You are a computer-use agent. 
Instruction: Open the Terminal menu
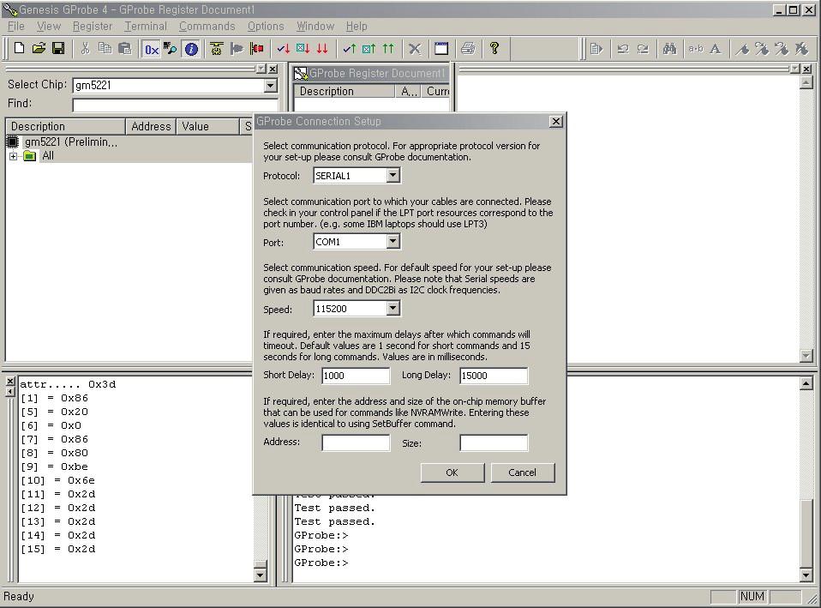click(146, 27)
